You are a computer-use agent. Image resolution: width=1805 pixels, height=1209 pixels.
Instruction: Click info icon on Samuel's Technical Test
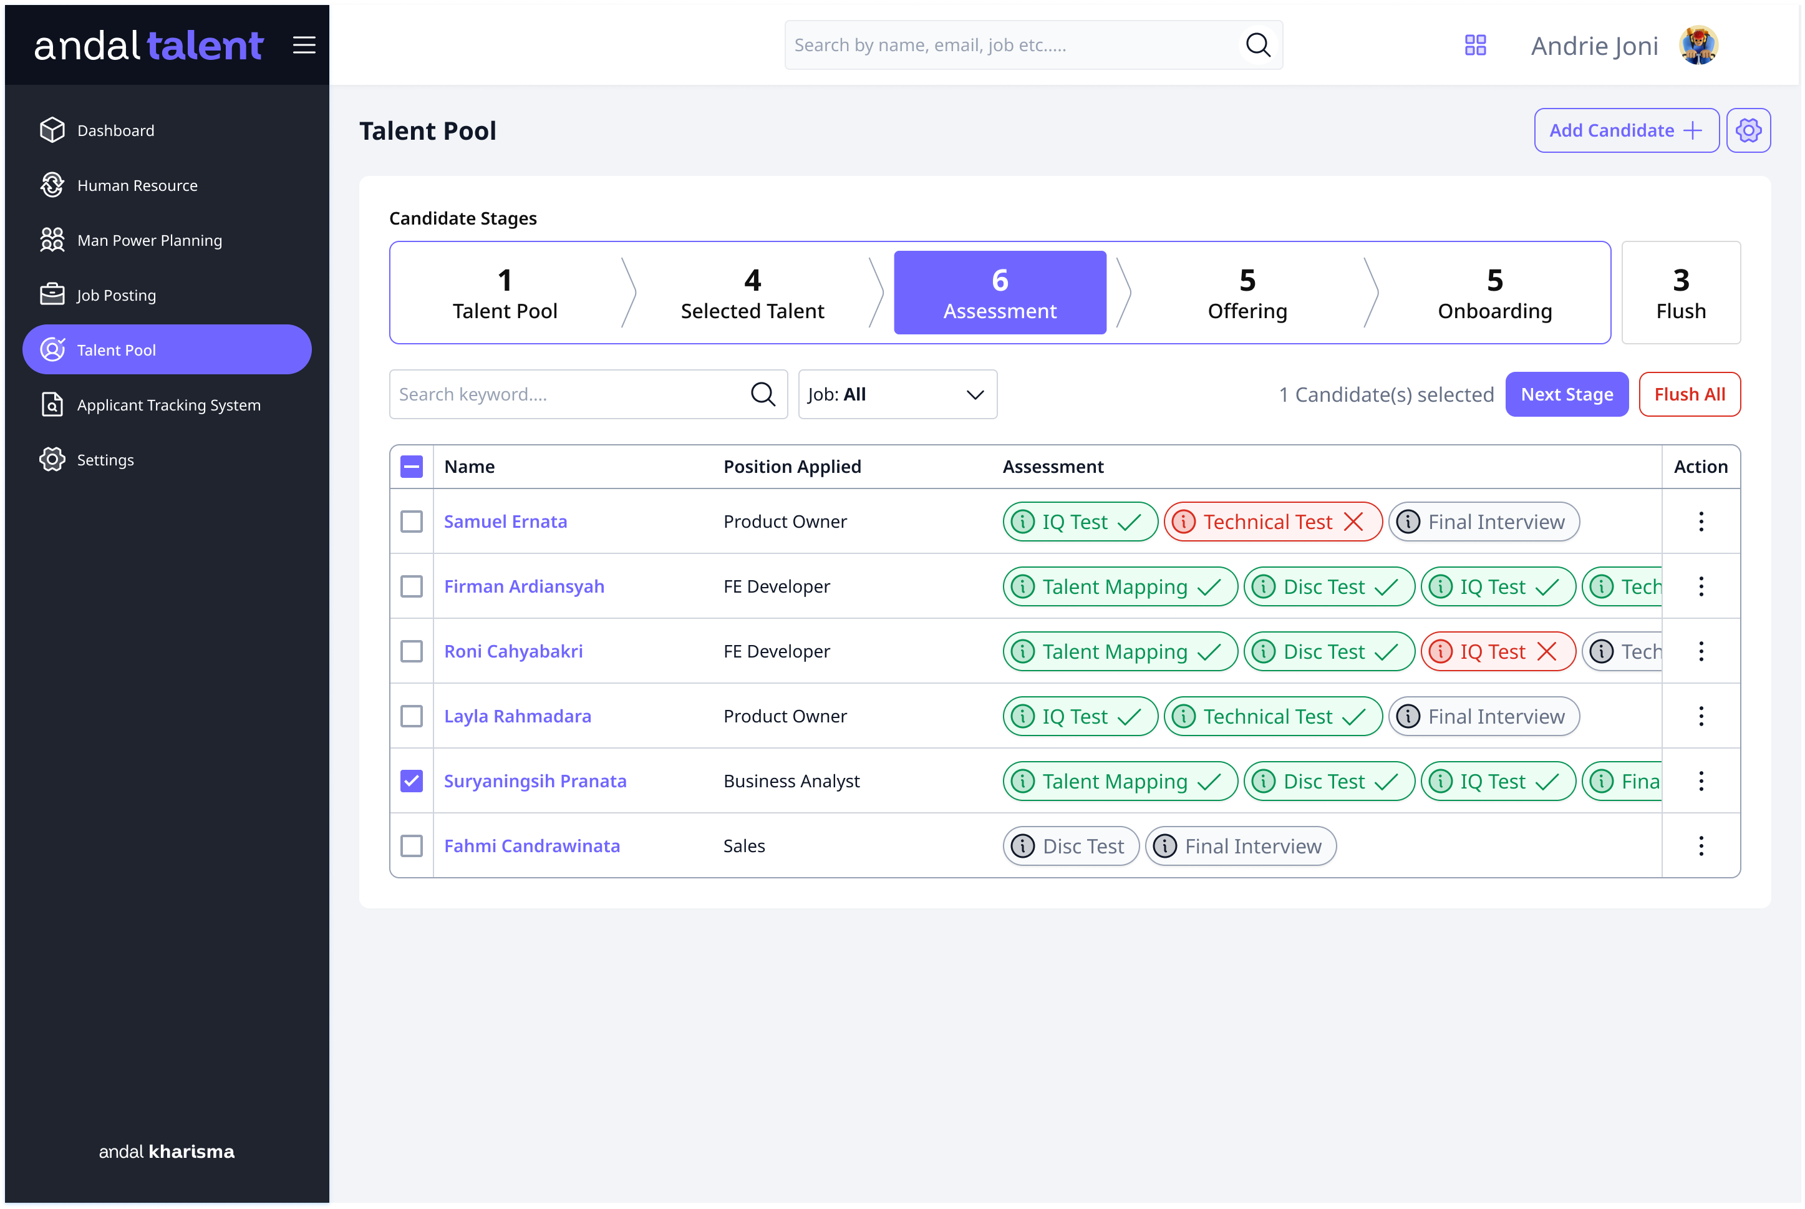(1183, 522)
